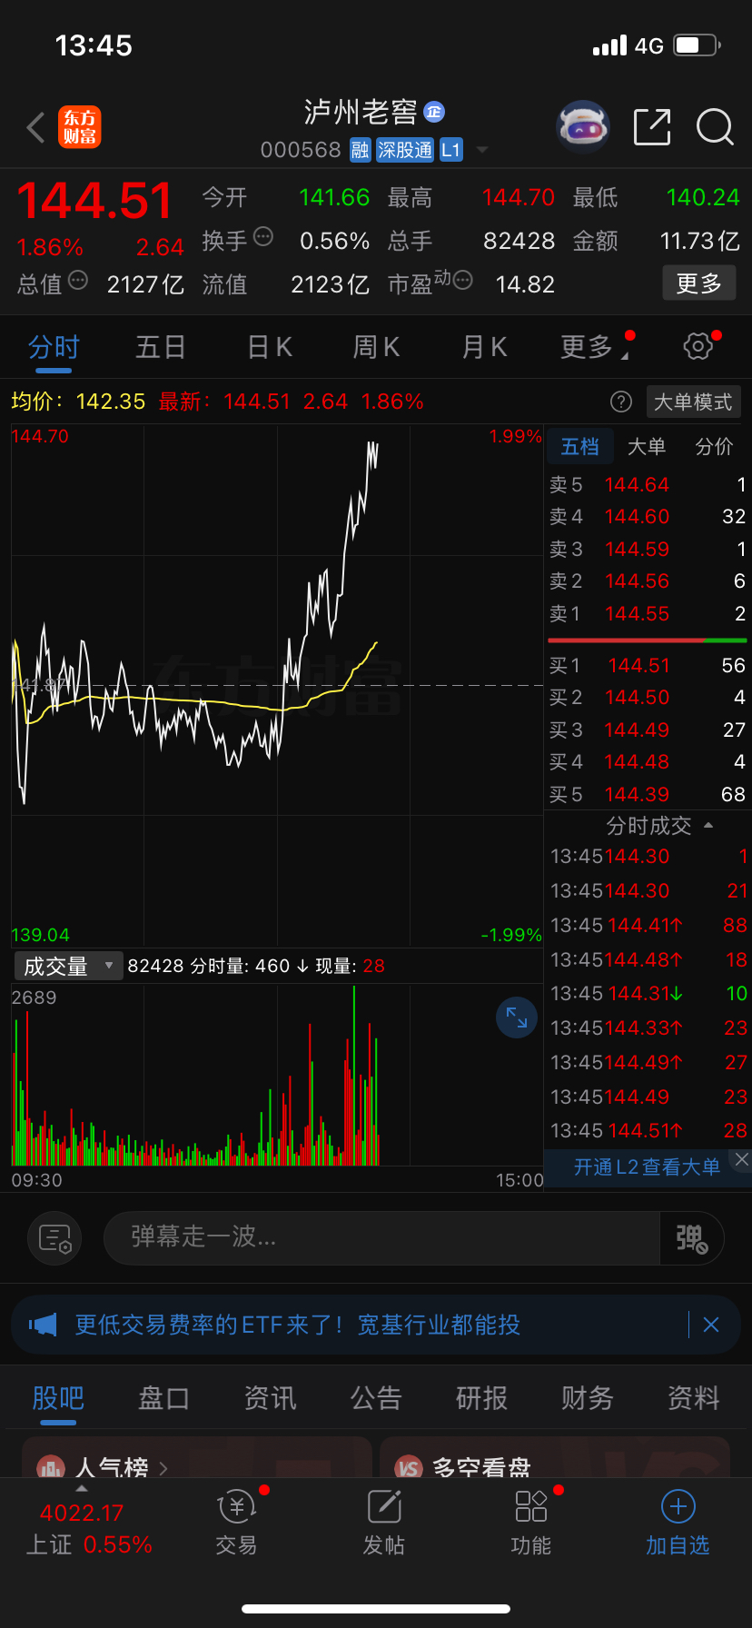Screen dimensions: 752x1628
Task: Switch to 财务 tab
Action: [587, 1398]
